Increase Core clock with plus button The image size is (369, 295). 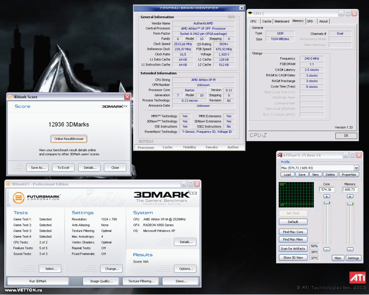pyautogui.click(x=326, y=196)
